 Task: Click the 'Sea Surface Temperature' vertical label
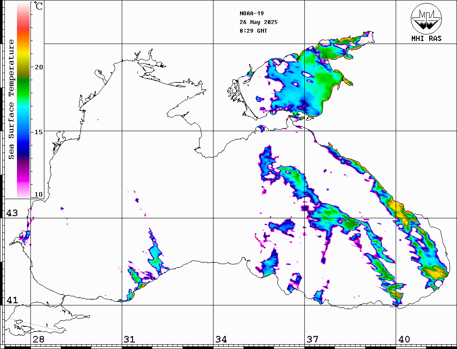click(11, 100)
